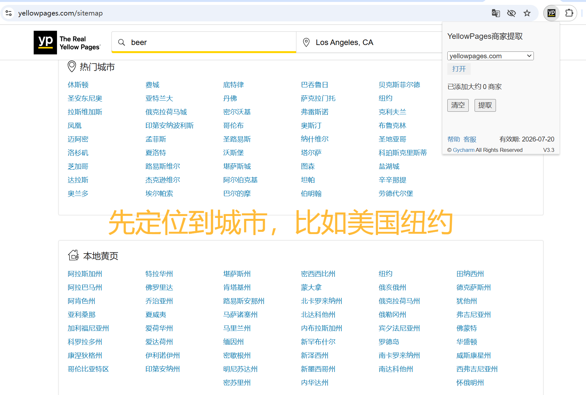
Task: Open the 德克萨斯州 state link
Action: point(474,288)
